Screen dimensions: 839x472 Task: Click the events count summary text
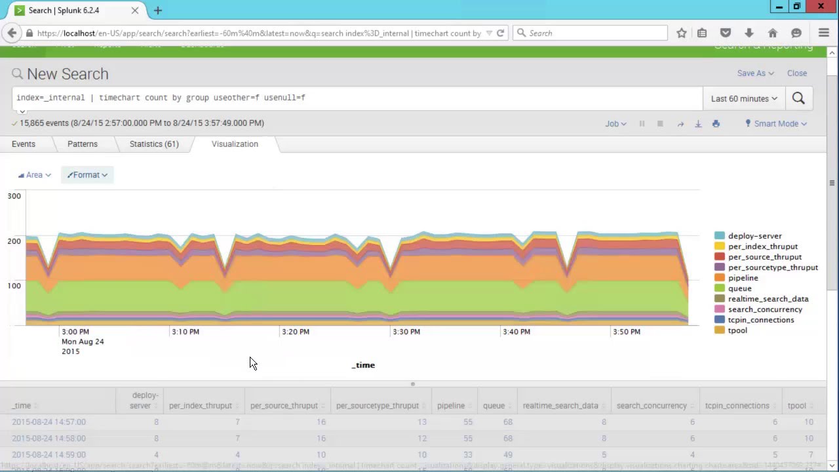point(142,123)
